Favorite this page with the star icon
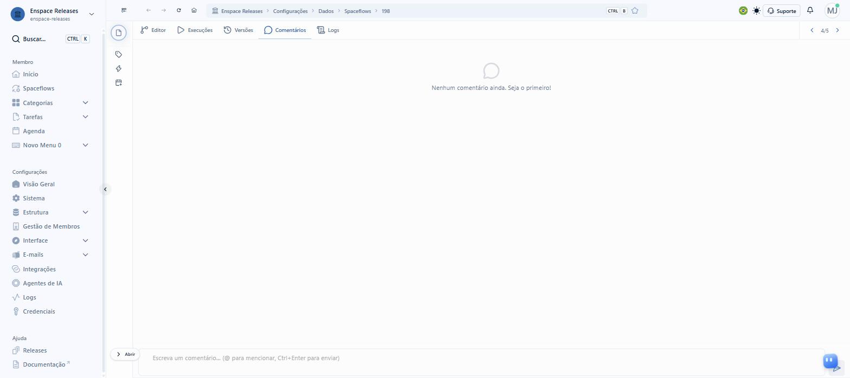 635,11
